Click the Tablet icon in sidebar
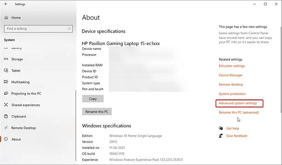This screenshot has width=282, height=165. (x=6, y=70)
